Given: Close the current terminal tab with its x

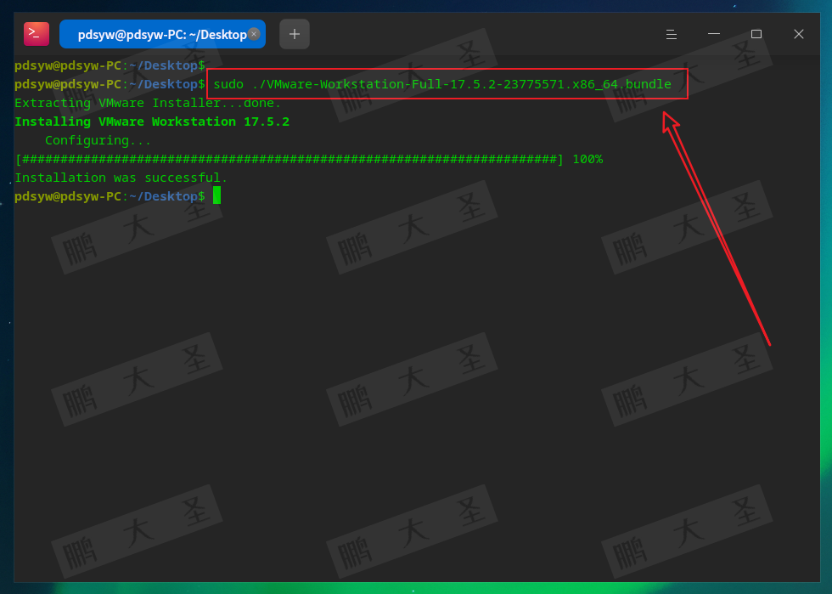Looking at the screenshot, I should tap(254, 34).
